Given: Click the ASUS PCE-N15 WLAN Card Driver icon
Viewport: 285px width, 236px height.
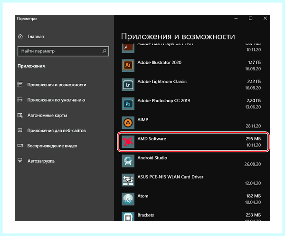Looking at the screenshot, I should [x=128, y=180].
